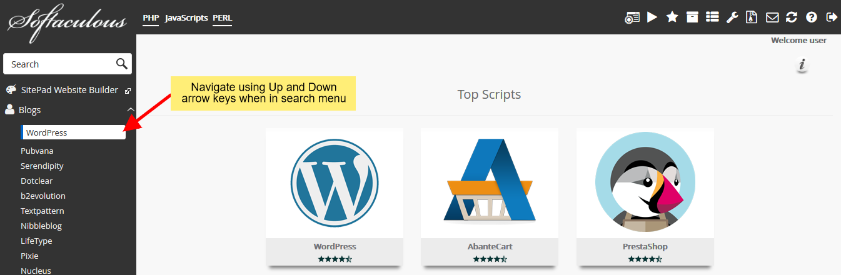Viewport: 841px width, 275px height.
Task: Select Serendipity in the sidebar
Action: click(42, 166)
